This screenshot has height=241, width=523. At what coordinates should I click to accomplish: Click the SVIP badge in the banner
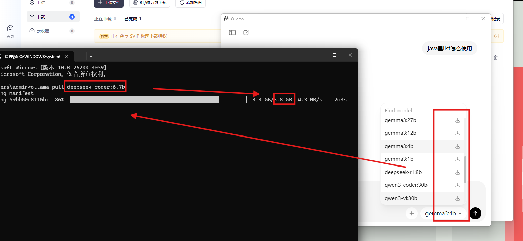tap(104, 36)
